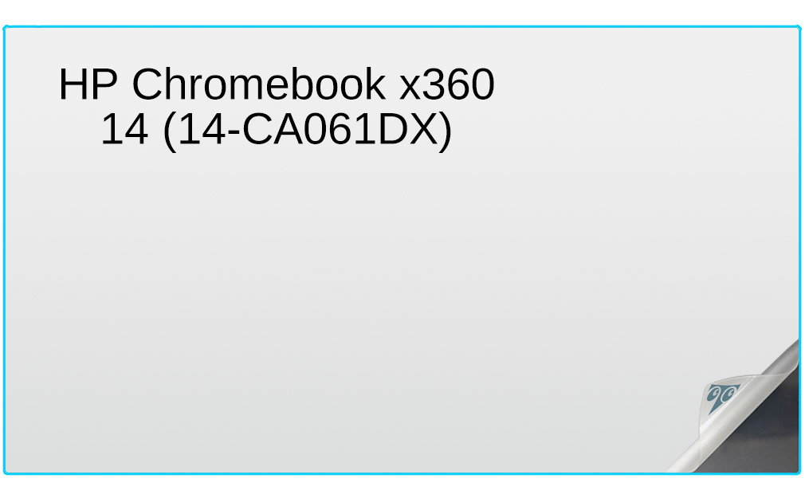This screenshot has width=805, height=502.
Task: Click the top-left rounded corner of the outline
Action: [6, 28]
